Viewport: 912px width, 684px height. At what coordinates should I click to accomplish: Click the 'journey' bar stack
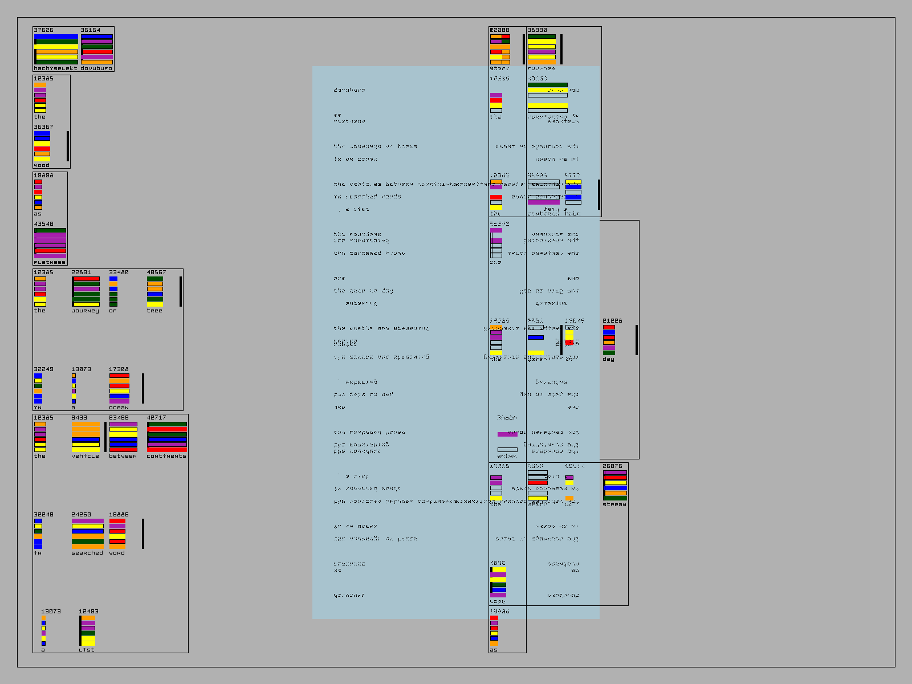[85, 292]
